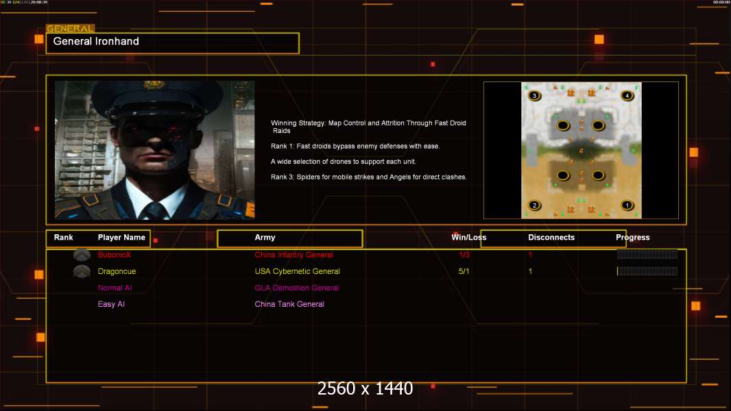The width and height of the screenshot is (731, 411).
Task: Click the Rank column header
Action: [x=63, y=238]
